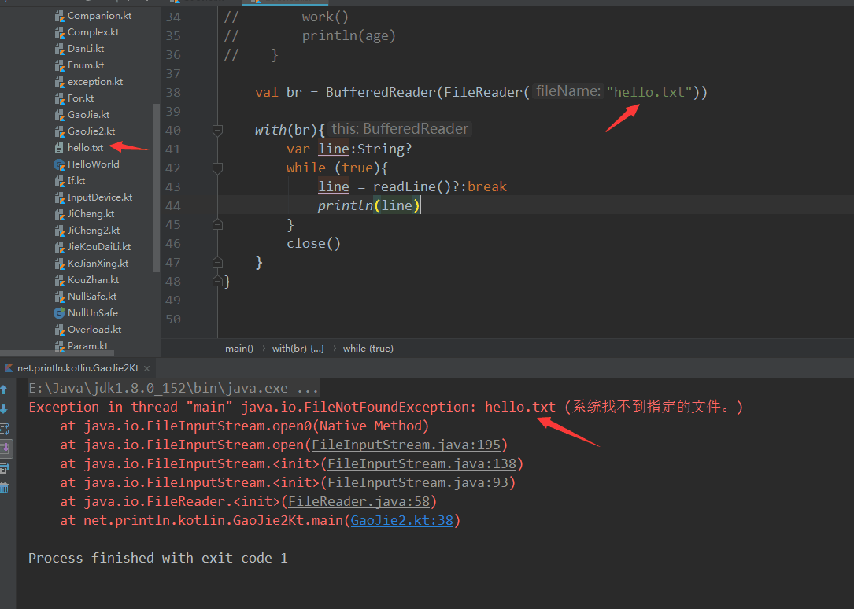
Task: Click the file icon beside exception.kt
Action: pyautogui.click(x=59, y=82)
